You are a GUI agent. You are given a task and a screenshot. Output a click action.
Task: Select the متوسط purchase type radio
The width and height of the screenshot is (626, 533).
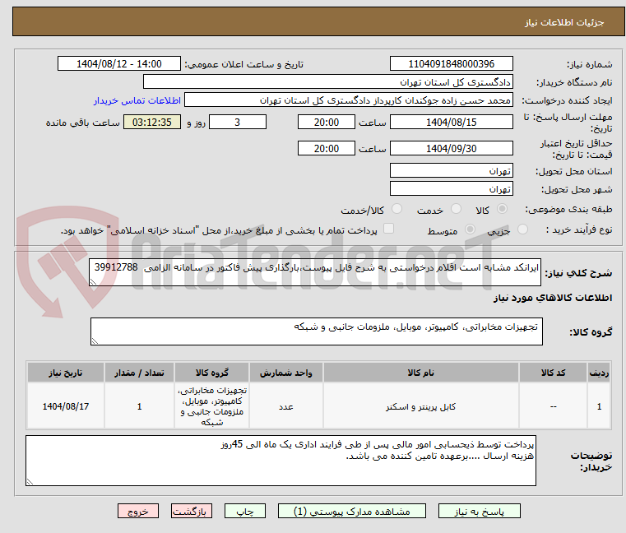coord(471,229)
